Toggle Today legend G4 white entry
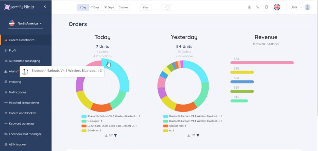The width and height of the screenshot is (318, 151). pos(91,130)
